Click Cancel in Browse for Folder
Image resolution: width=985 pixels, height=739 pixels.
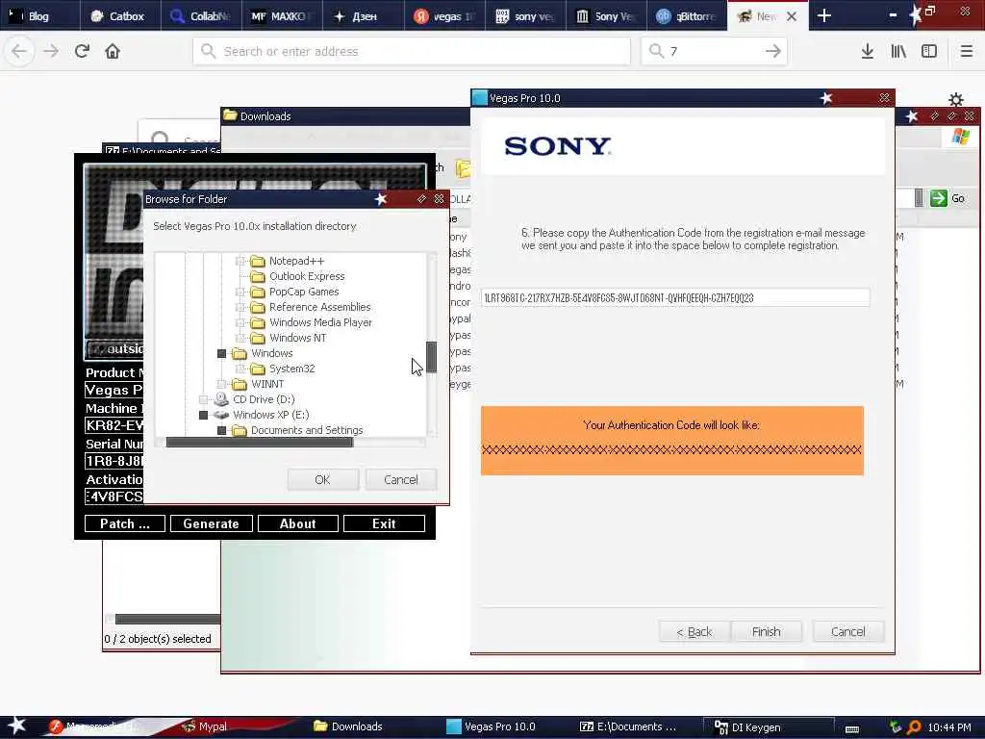(401, 479)
